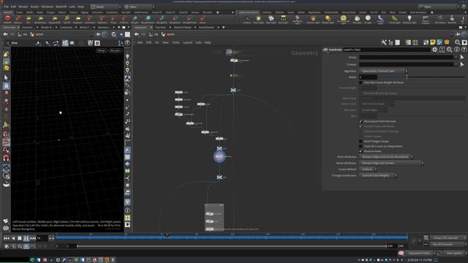Click the subdivide node name field

click(x=386, y=50)
